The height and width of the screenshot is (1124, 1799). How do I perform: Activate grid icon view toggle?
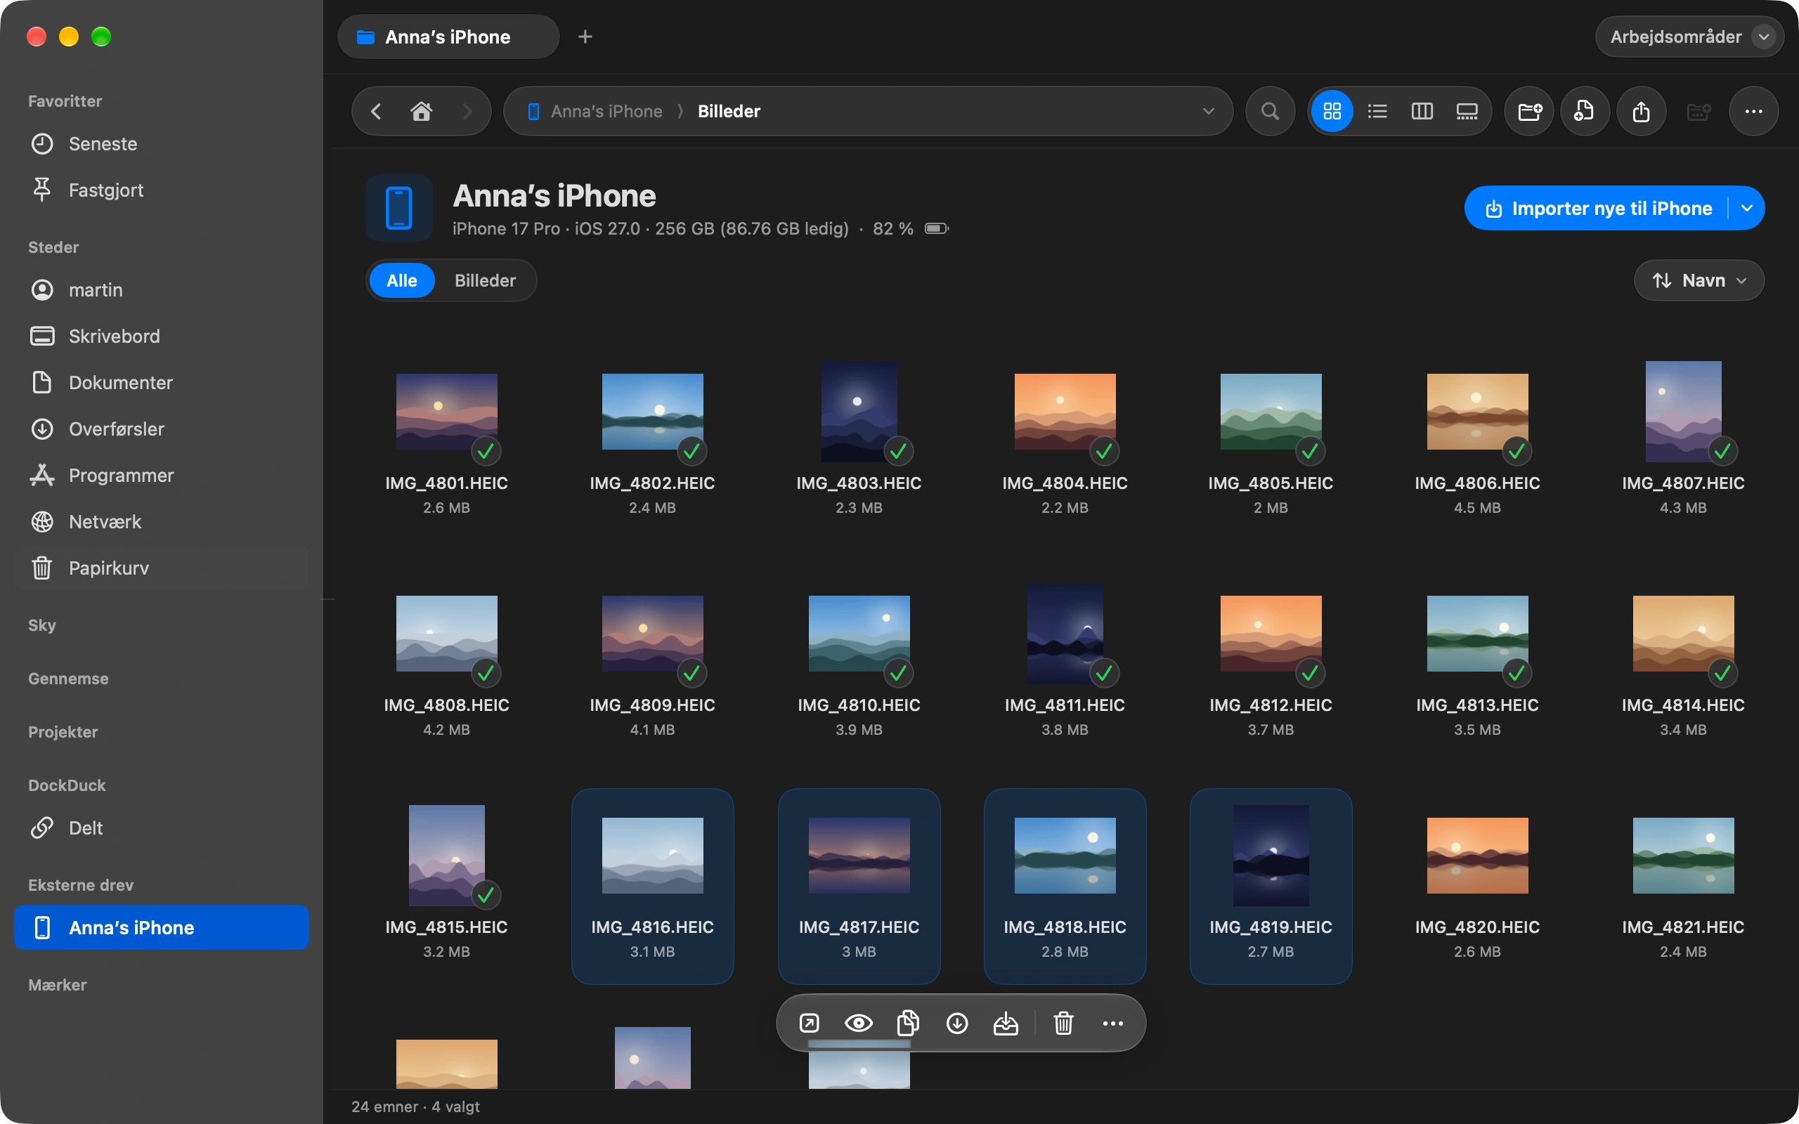1332,112
